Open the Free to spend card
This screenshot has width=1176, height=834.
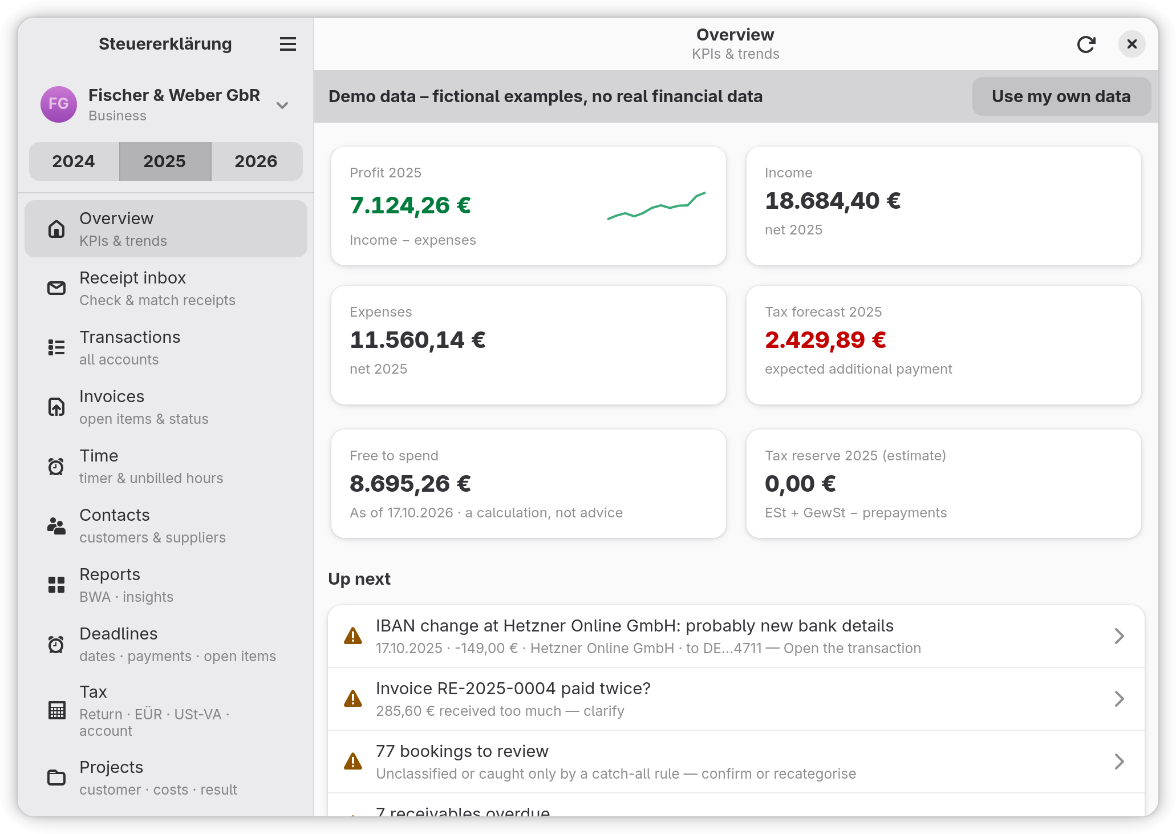point(529,484)
